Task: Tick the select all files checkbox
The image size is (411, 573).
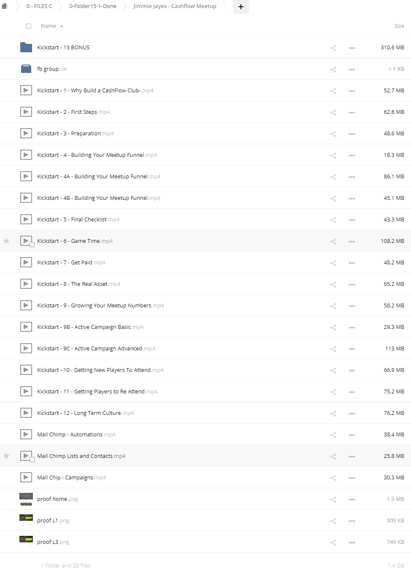Action: [29, 26]
